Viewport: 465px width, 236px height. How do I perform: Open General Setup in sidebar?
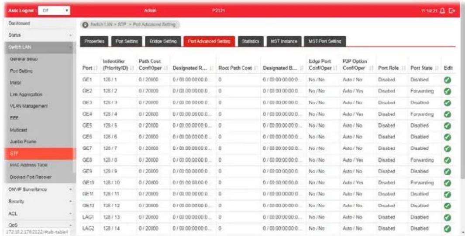(x=39, y=59)
